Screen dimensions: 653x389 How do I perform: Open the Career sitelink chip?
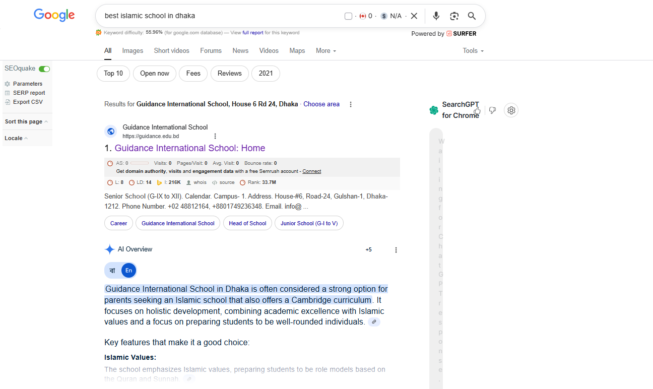(119, 223)
